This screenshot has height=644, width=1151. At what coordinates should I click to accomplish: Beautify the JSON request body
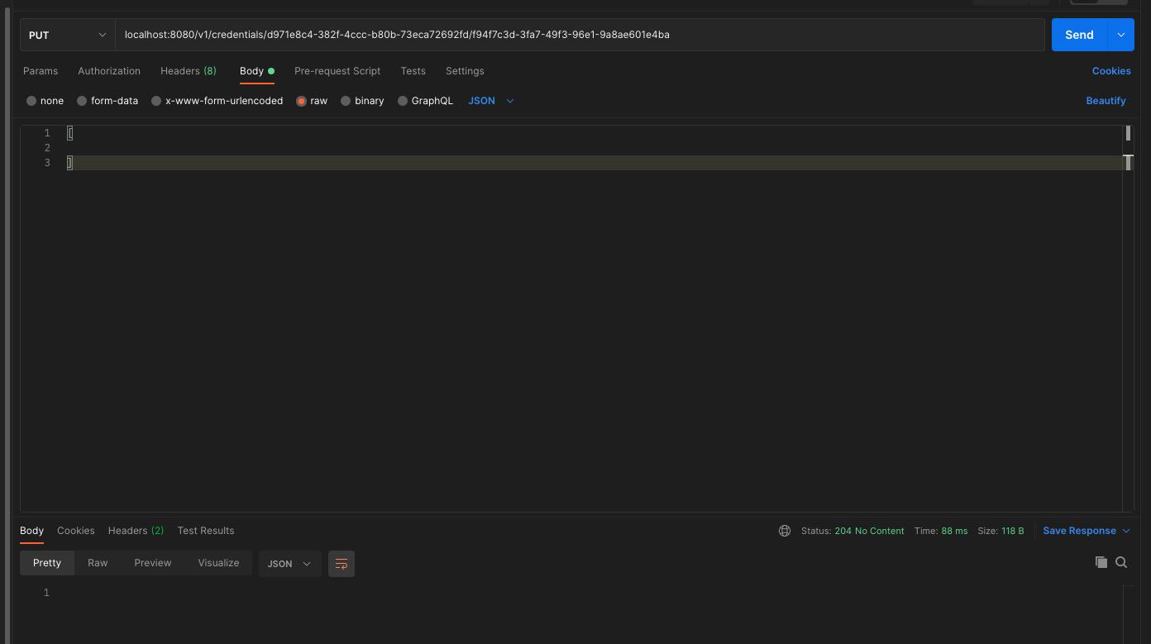(x=1106, y=100)
